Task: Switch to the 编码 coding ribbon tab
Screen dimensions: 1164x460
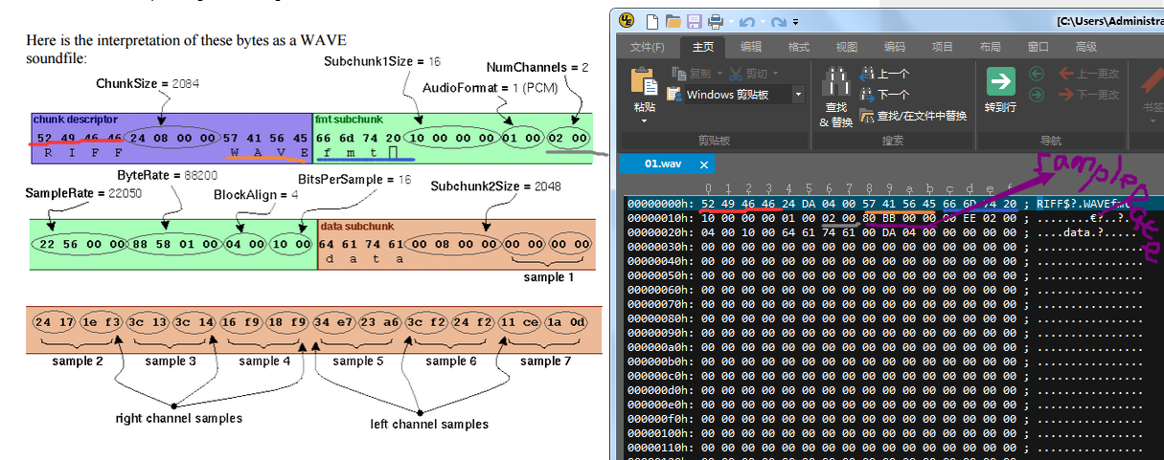Action: tap(894, 47)
